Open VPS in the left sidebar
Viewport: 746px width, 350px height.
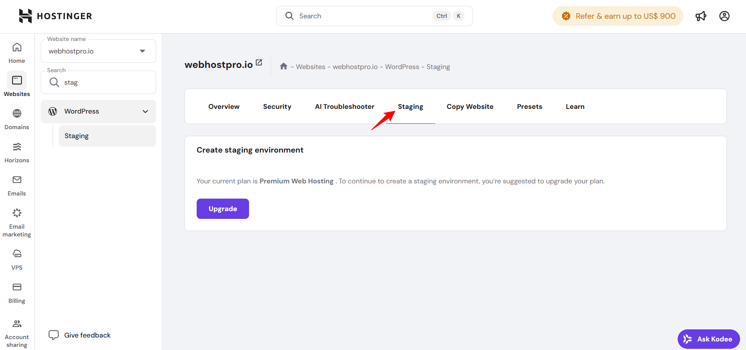coord(17,260)
